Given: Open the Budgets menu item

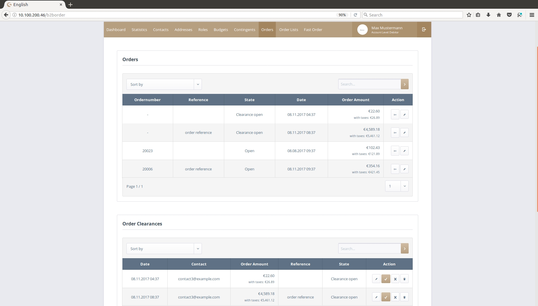Looking at the screenshot, I should pyautogui.click(x=220, y=30).
